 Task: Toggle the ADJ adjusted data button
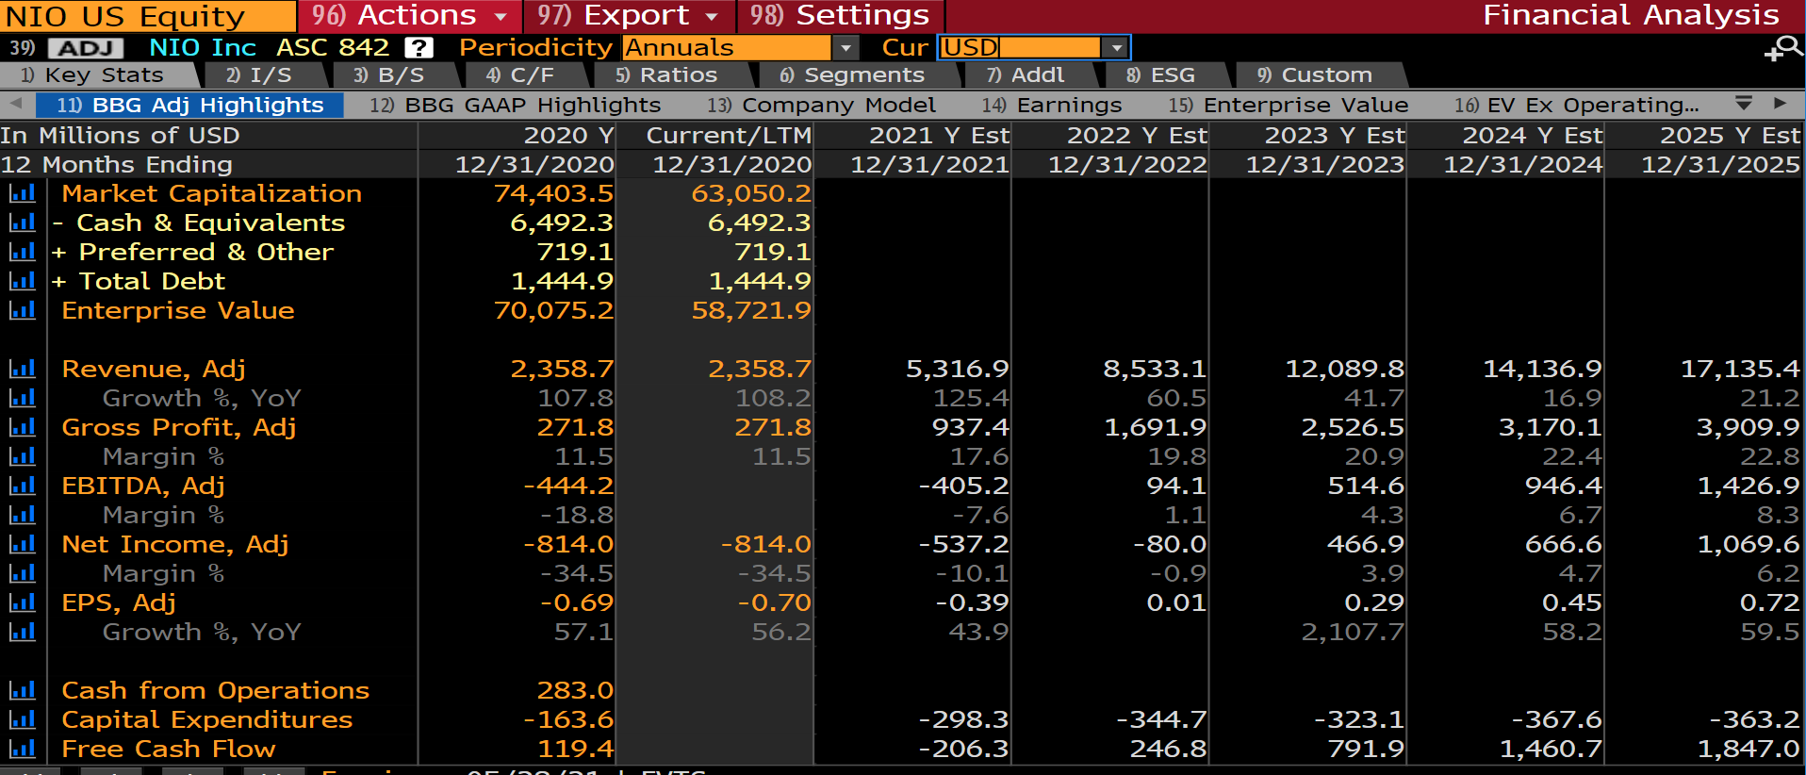click(86, 48)
